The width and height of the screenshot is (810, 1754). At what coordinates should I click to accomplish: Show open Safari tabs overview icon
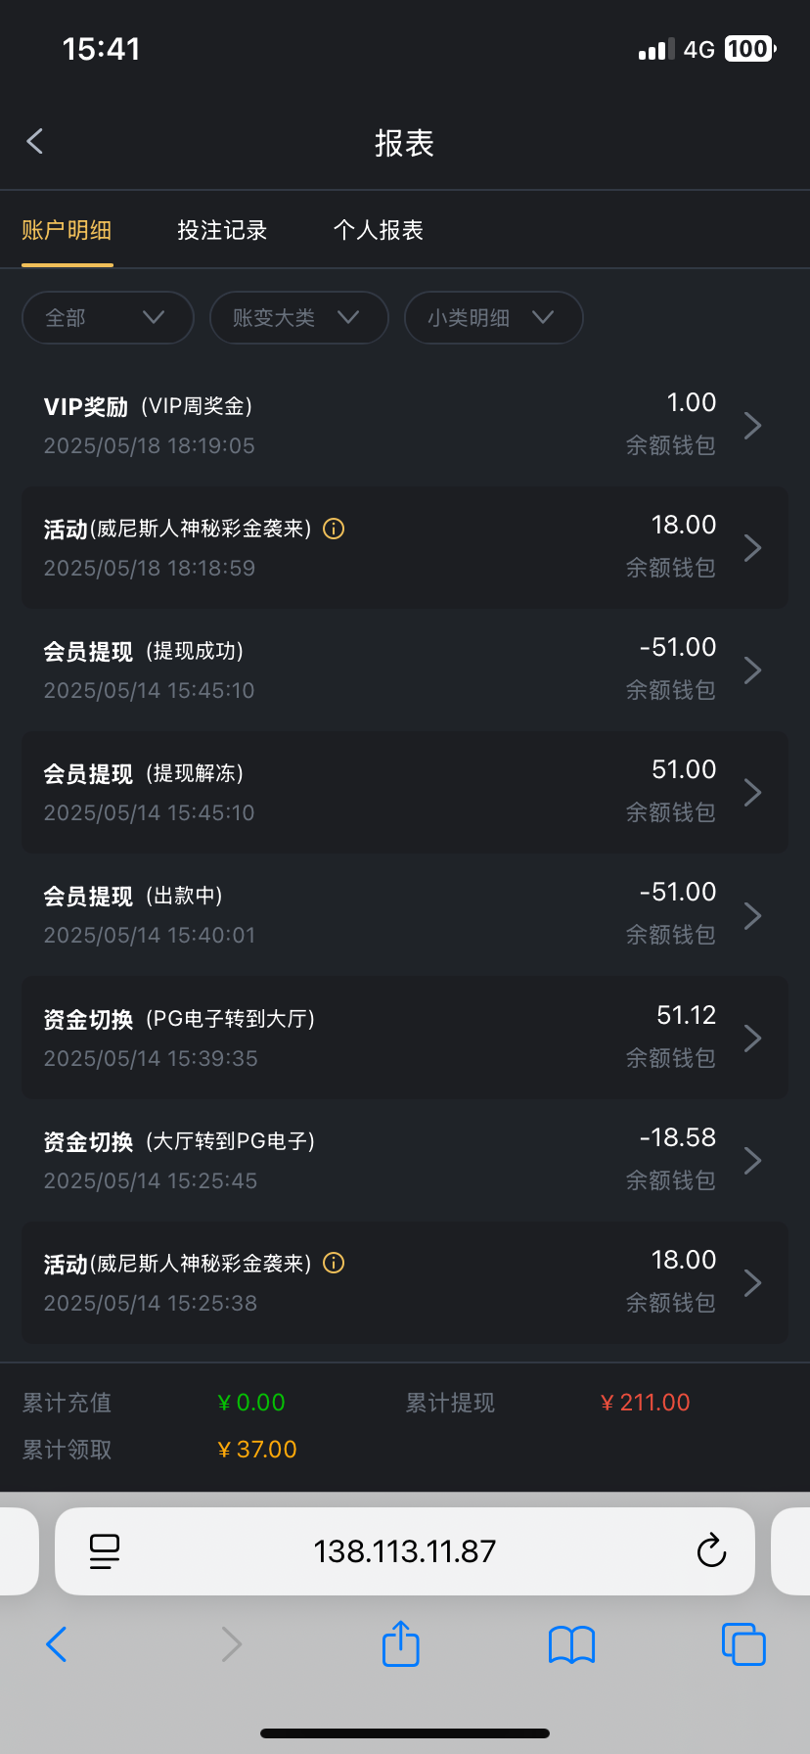tap(742, 1644)
